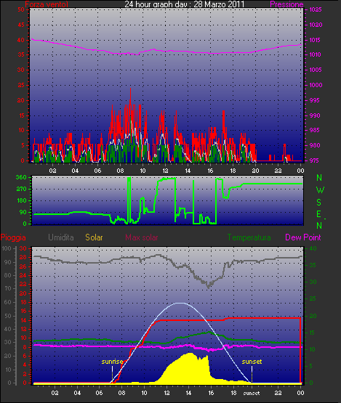
Task: Click the '08' hour label under wind graph
Action: (x=120, y=171)
